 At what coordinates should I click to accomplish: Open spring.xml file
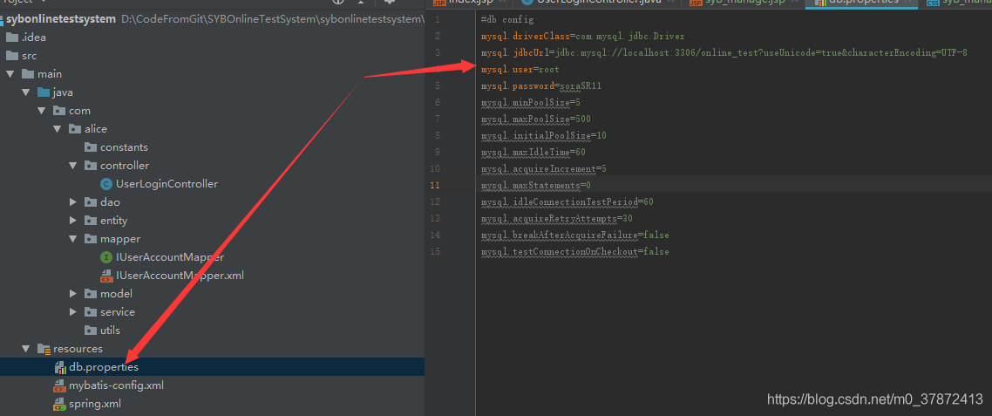pyautogui.click(x=95, y=404)
